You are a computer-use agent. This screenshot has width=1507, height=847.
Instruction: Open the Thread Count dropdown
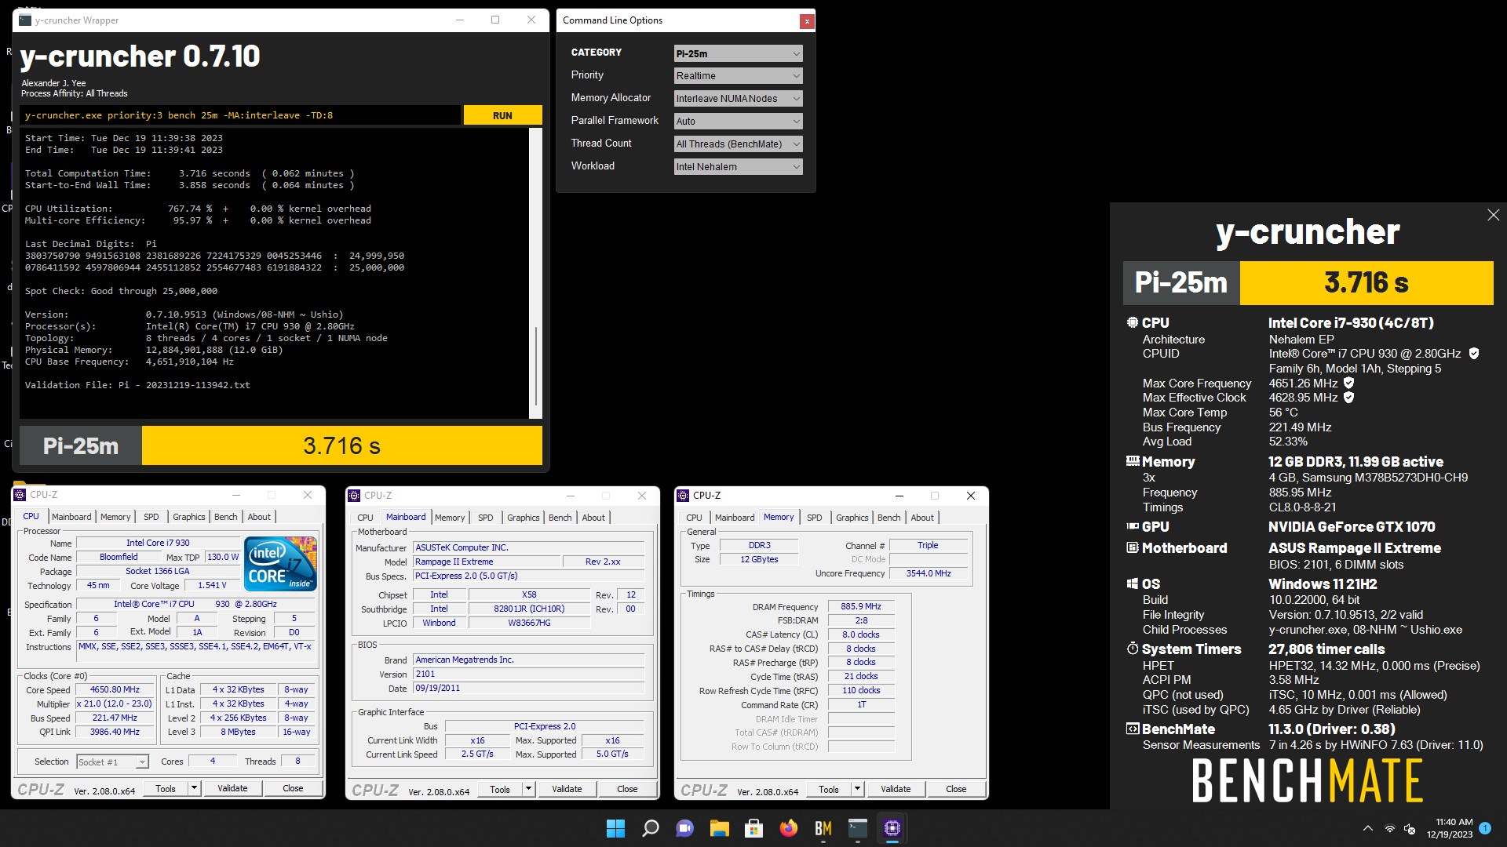point(738,144)
